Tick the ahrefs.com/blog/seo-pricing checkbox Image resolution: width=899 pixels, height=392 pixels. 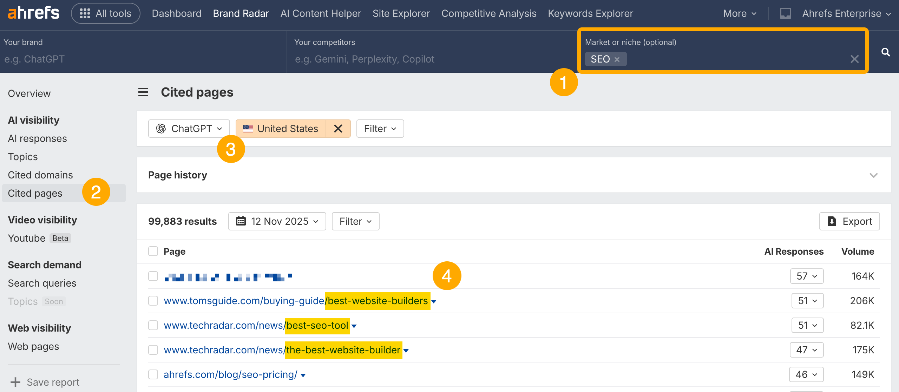pyautogui.click(x=153, y=374)
